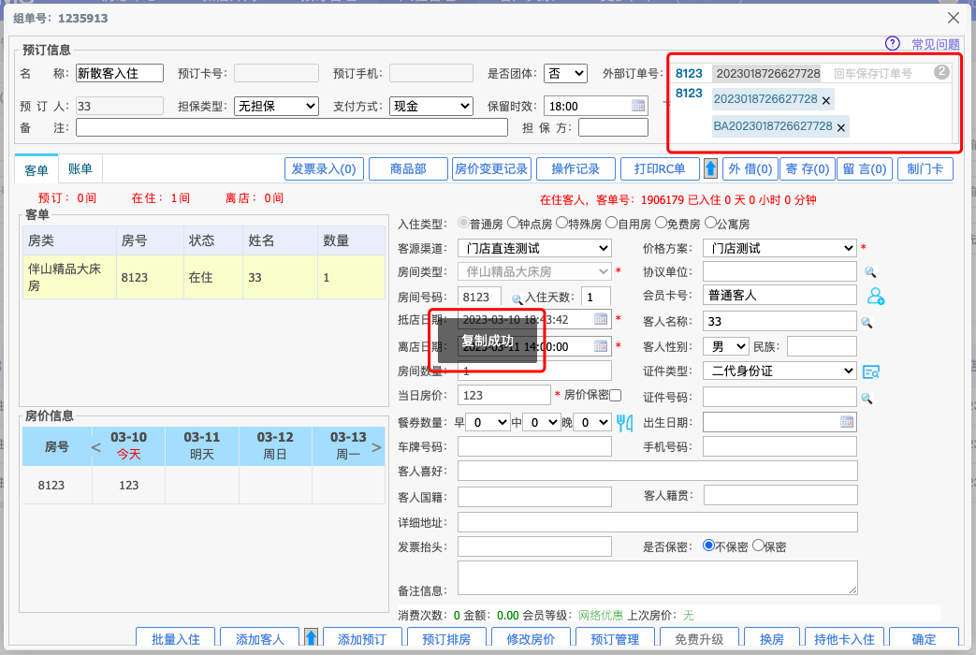Click the 商品部 button
Viewport: 976px width, 655px height.
[408, 168]
